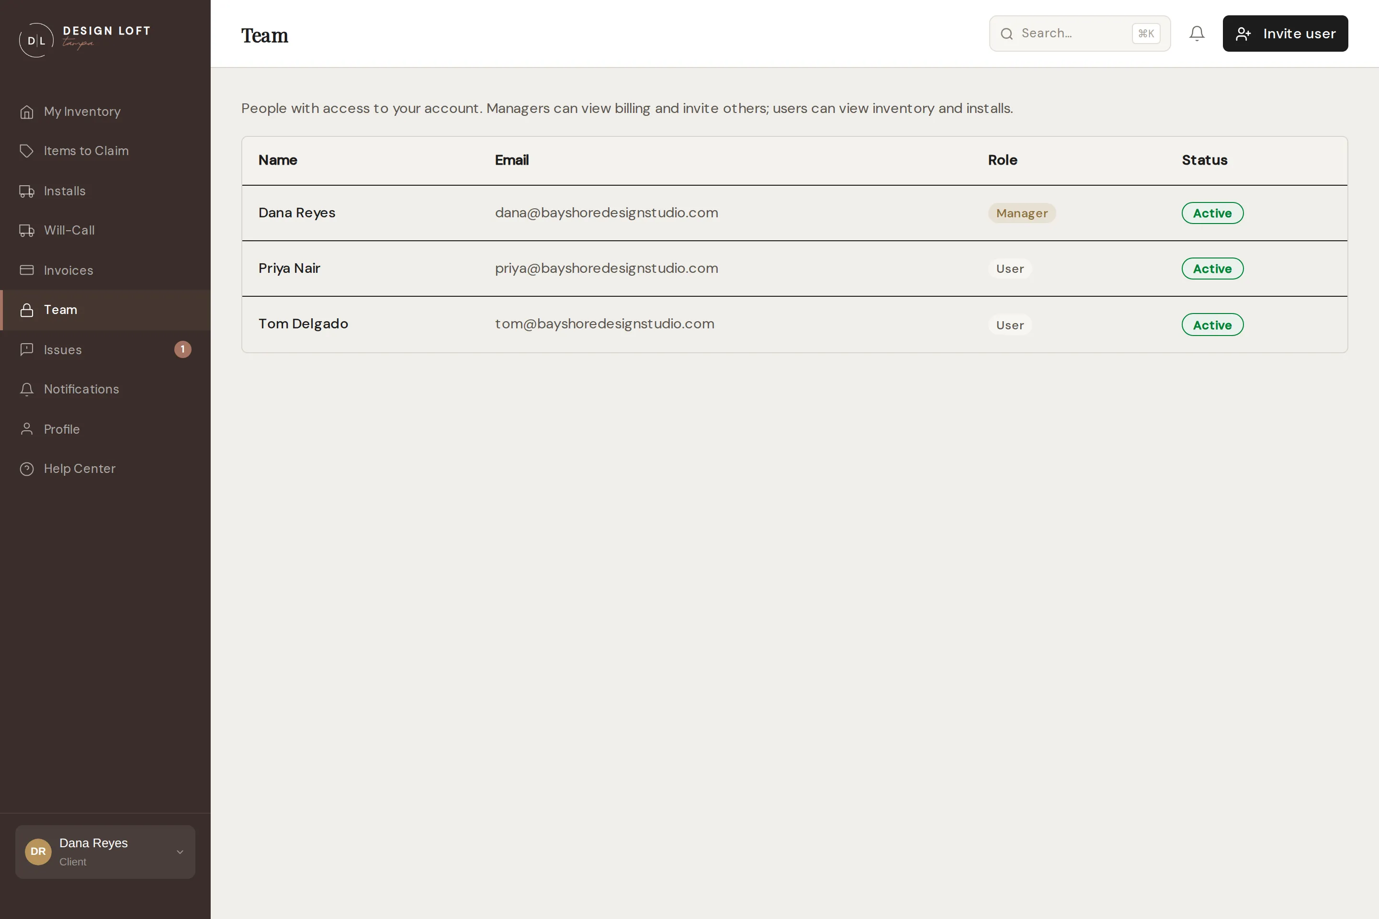Click the Installs truck icon
The height and width of the screenshot is (919, 1379).
point(26,191)
